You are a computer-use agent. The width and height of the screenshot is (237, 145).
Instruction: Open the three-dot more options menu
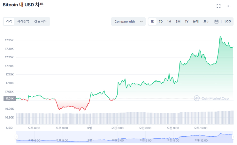pos(228,6)
